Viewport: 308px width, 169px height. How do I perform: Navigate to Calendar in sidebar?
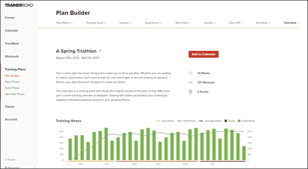12,30
